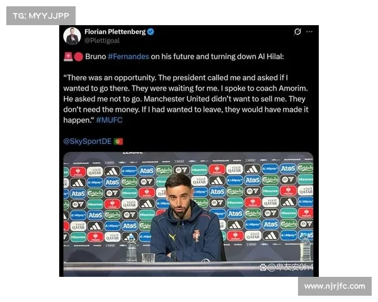The width and height of the screenshot is (378, 302).
Task: Click the Weibo paw watermark icon
Action: coord(263,267)
